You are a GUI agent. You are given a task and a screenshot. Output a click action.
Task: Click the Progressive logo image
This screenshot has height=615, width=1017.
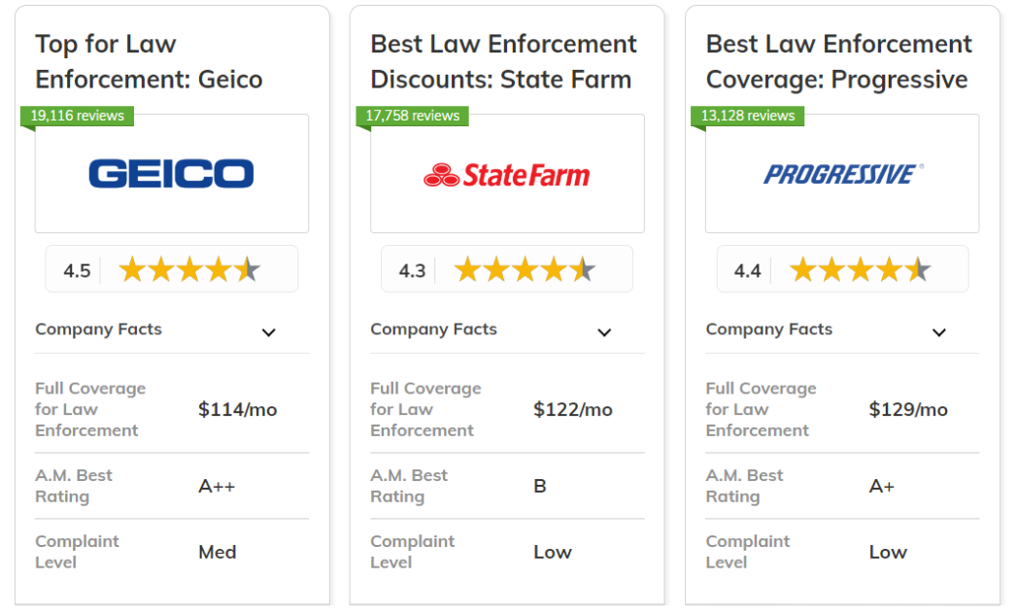pyautogui.click(x=843, y=174)
